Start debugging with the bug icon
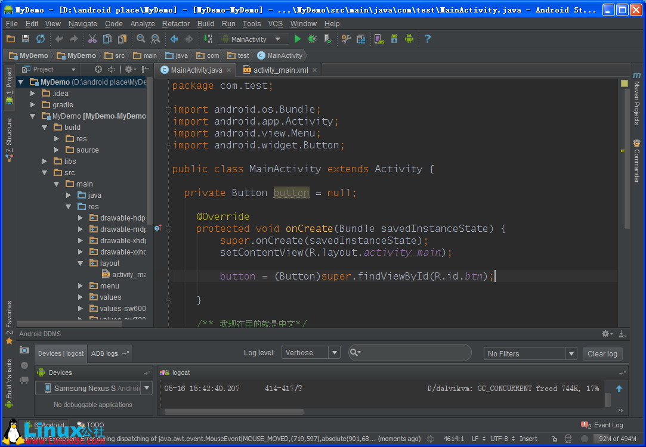Image resolution: width=646 pixels, height=447 pixels. coord(313,39)
